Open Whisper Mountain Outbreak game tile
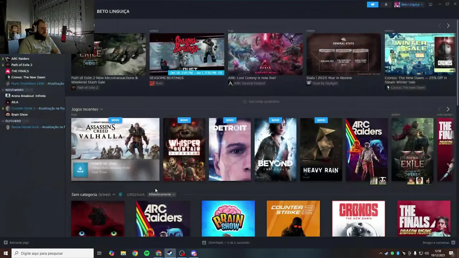 point(184,149)
